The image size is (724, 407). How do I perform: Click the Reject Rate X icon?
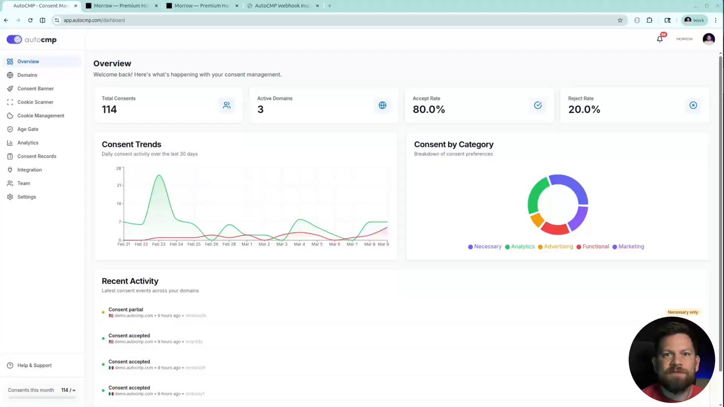(x=693, y=105)
